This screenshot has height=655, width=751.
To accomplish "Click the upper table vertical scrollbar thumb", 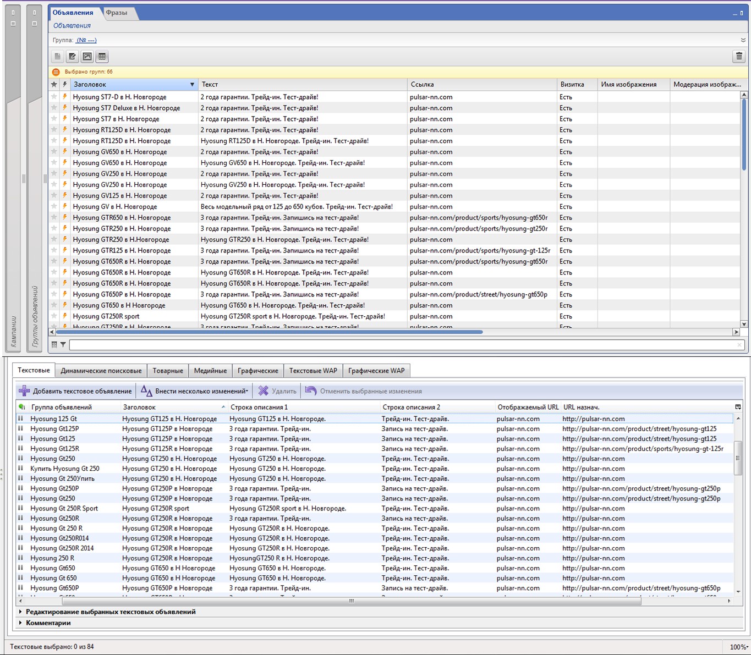I will tap(744, 135).
